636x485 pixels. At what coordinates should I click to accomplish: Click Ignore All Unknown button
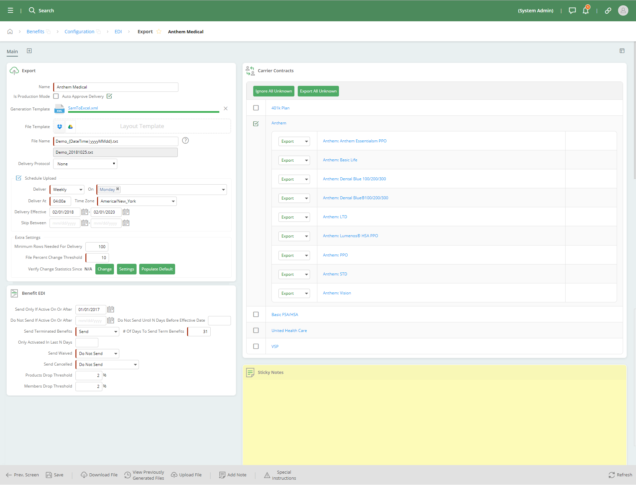click(x=274, y=91)
